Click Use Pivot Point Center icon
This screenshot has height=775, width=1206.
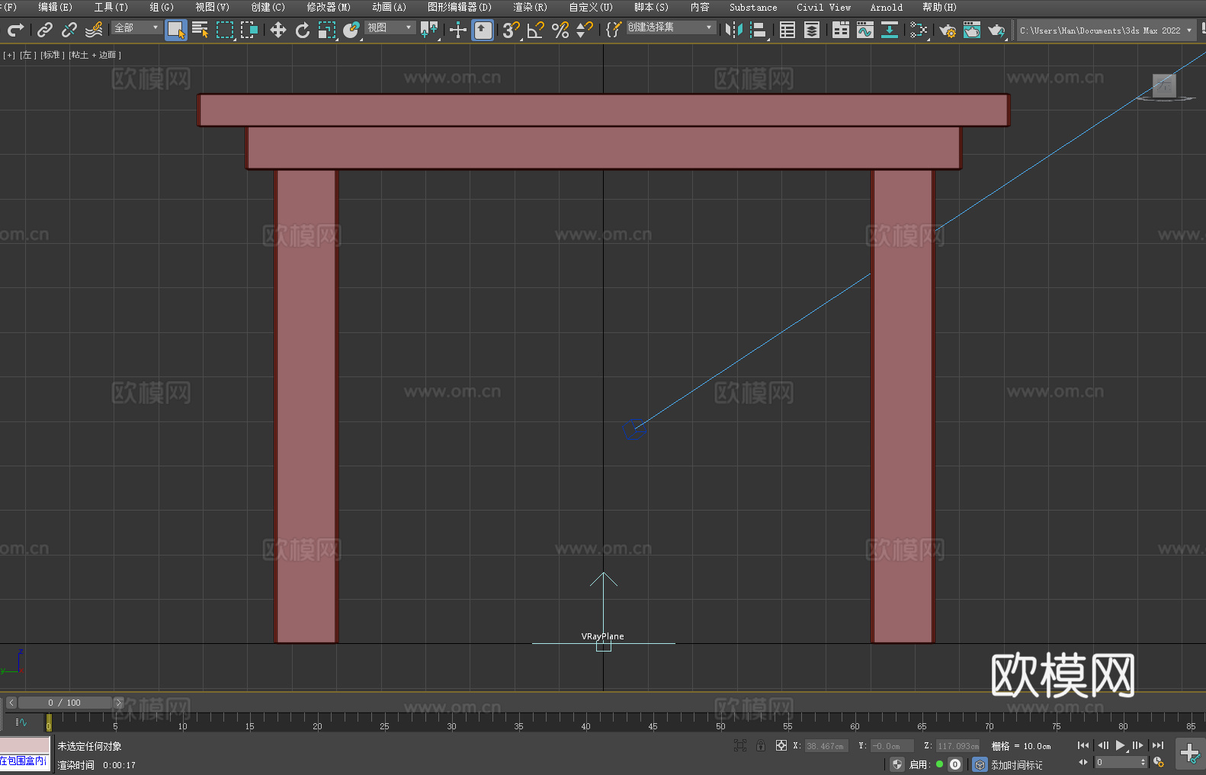429,30
